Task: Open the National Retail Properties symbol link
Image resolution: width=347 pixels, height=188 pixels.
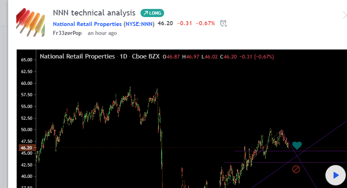Action: coord(87,24)
